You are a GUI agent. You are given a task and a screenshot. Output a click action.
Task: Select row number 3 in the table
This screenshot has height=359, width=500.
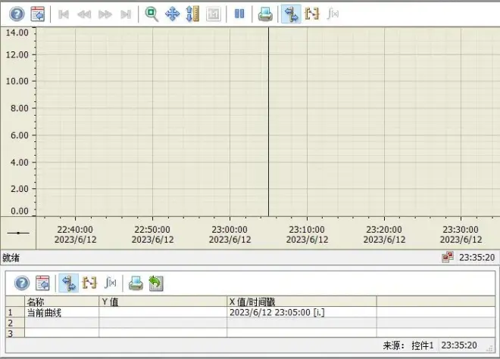tap(15, 333)
